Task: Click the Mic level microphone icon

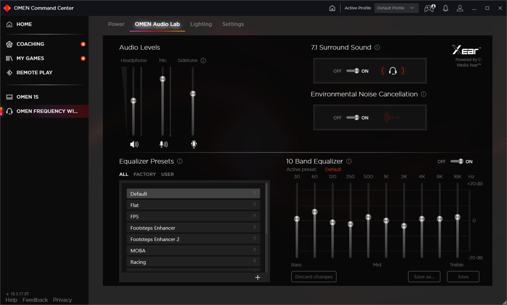Action: click(x=164, y=144)
